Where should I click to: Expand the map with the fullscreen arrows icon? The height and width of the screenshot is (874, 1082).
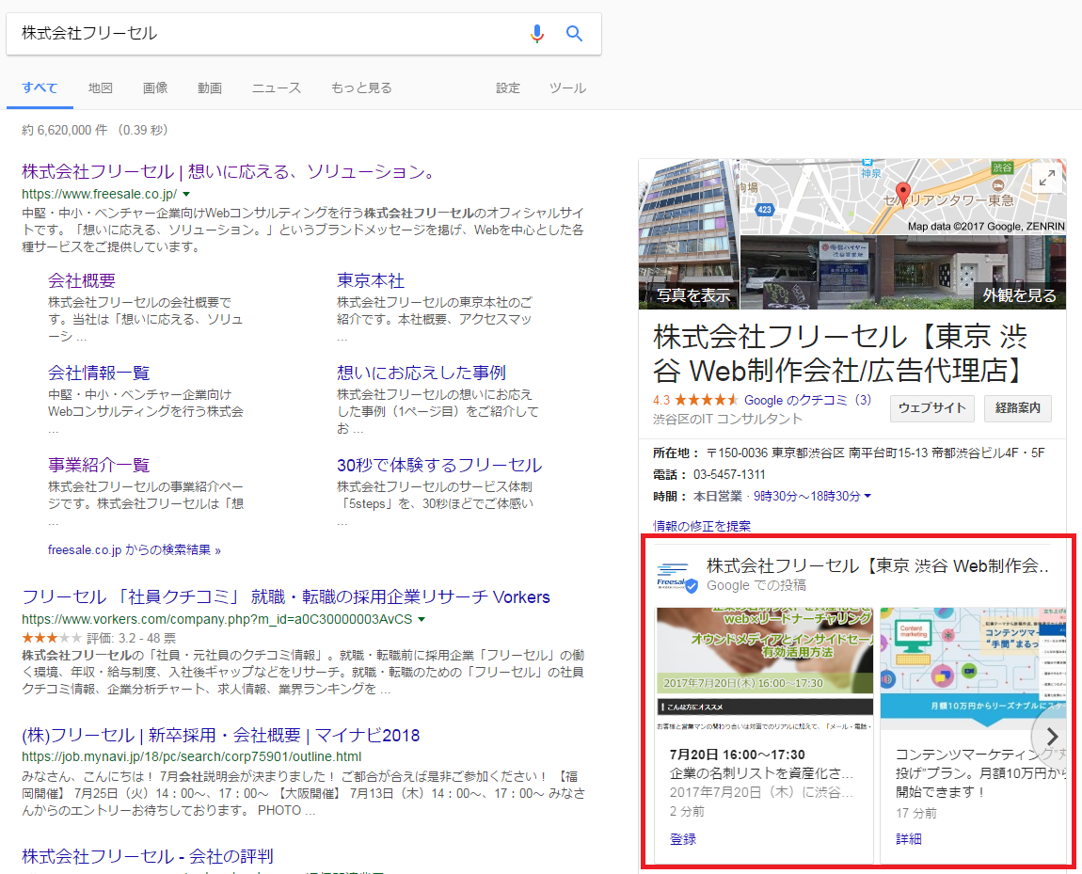coord(1047,178)
